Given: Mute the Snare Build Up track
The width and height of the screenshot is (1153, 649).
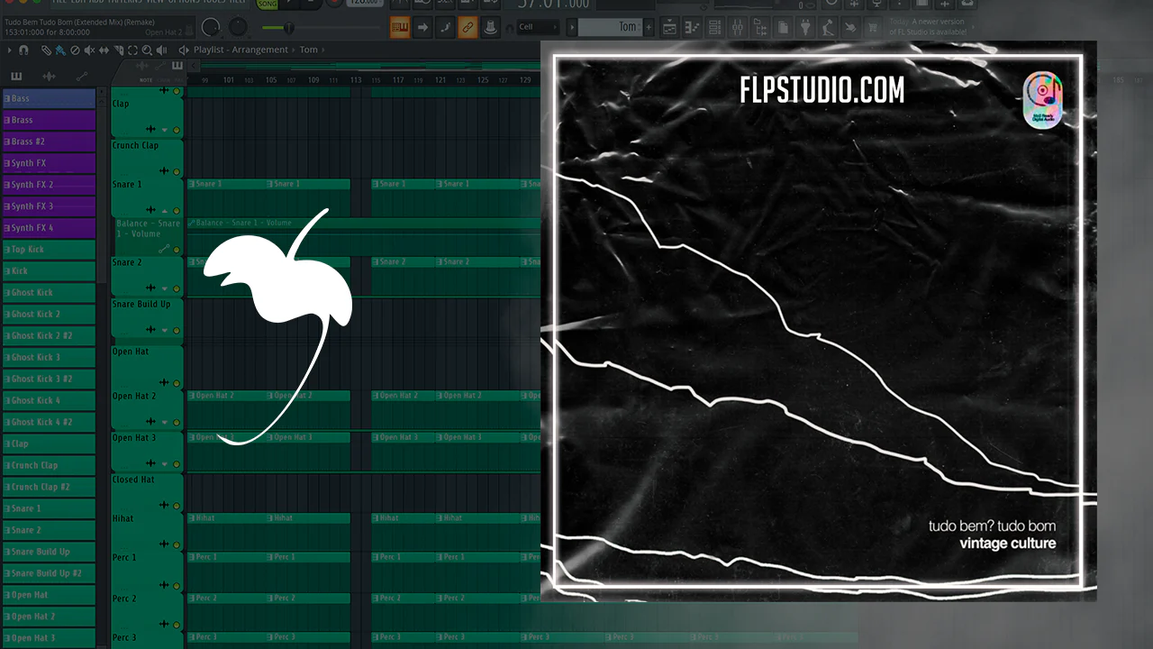Looking at the screenshot, I should 176,330.
